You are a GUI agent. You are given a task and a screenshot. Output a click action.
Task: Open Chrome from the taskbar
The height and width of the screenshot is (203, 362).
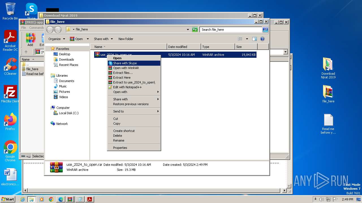(x=51, y=199)
